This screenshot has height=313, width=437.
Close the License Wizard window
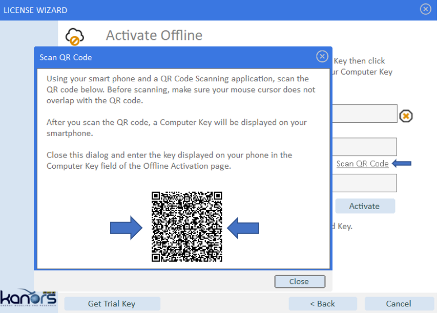coord(426,9)
